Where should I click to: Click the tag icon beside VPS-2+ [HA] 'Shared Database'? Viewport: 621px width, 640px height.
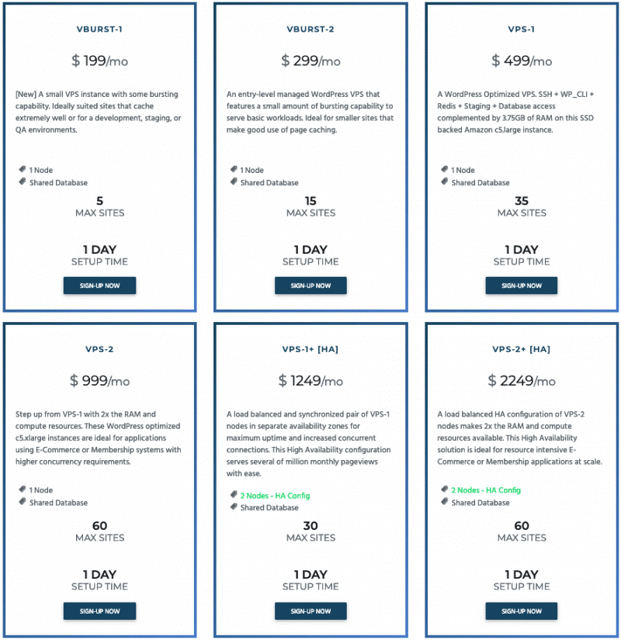(x=445, y=501)
